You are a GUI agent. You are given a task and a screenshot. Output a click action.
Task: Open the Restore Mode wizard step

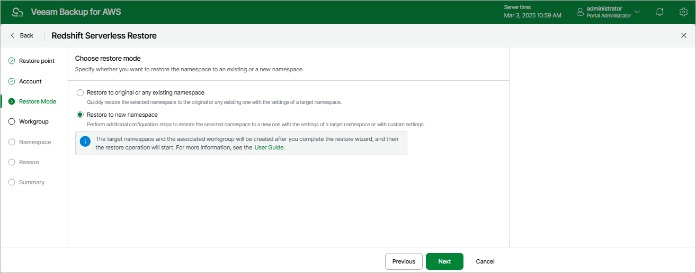point(37,101)
